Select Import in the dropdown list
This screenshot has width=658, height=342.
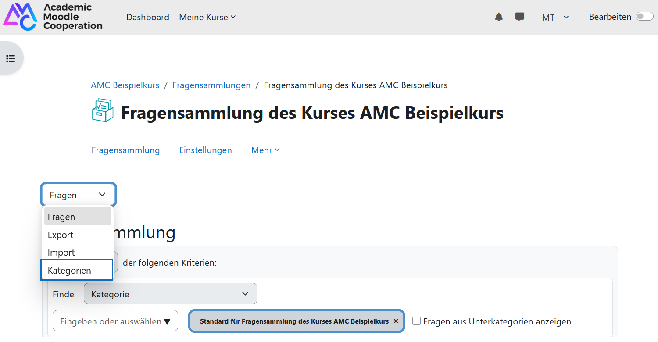pyautogui.click(x=78, y=253)
